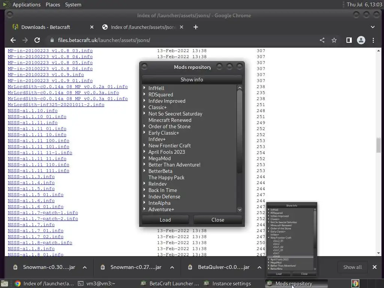Open the System menu
384x288 pixels.
73,4
